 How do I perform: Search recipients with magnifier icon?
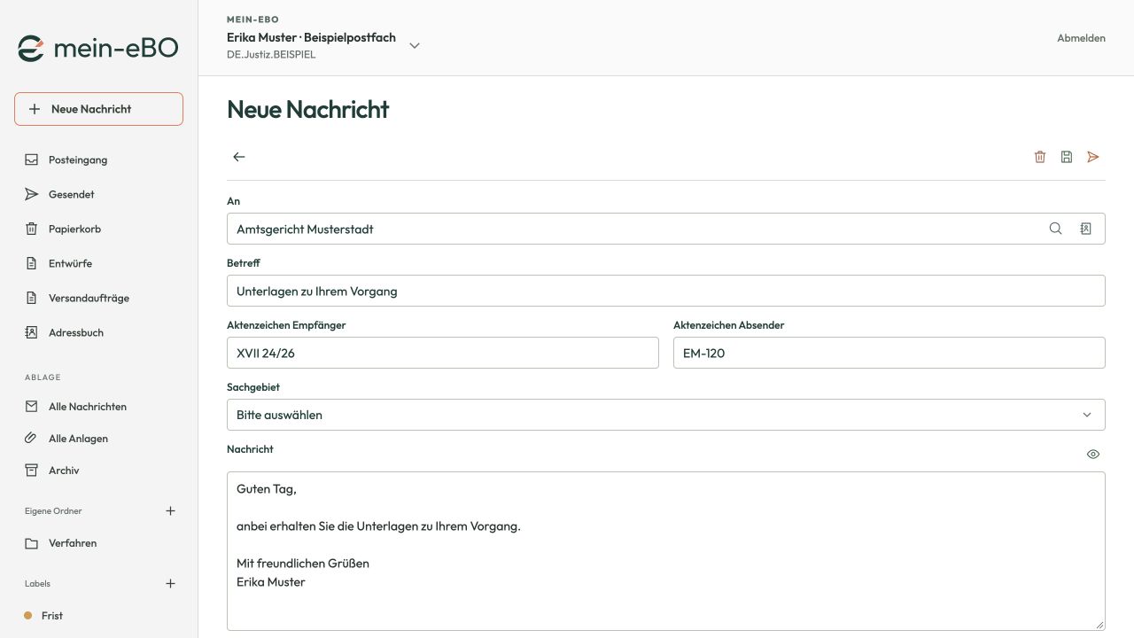click(x=1055, y=229)
